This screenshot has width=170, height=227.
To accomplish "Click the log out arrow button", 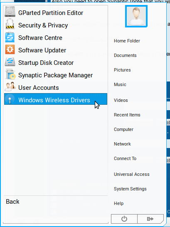I will click(150, 219).
